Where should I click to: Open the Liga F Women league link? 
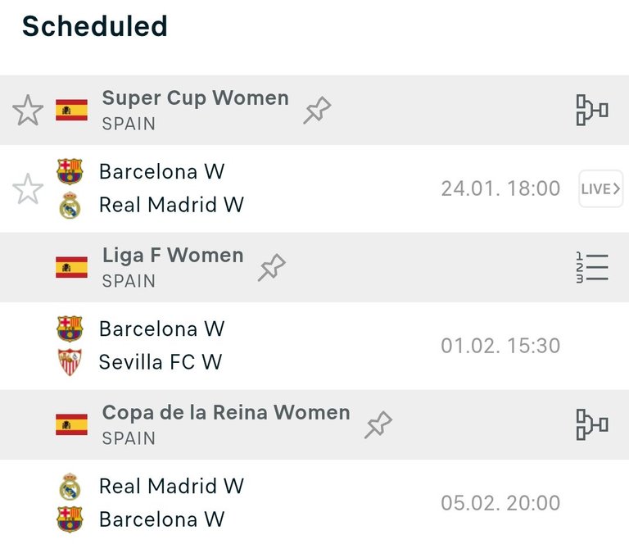173,256
